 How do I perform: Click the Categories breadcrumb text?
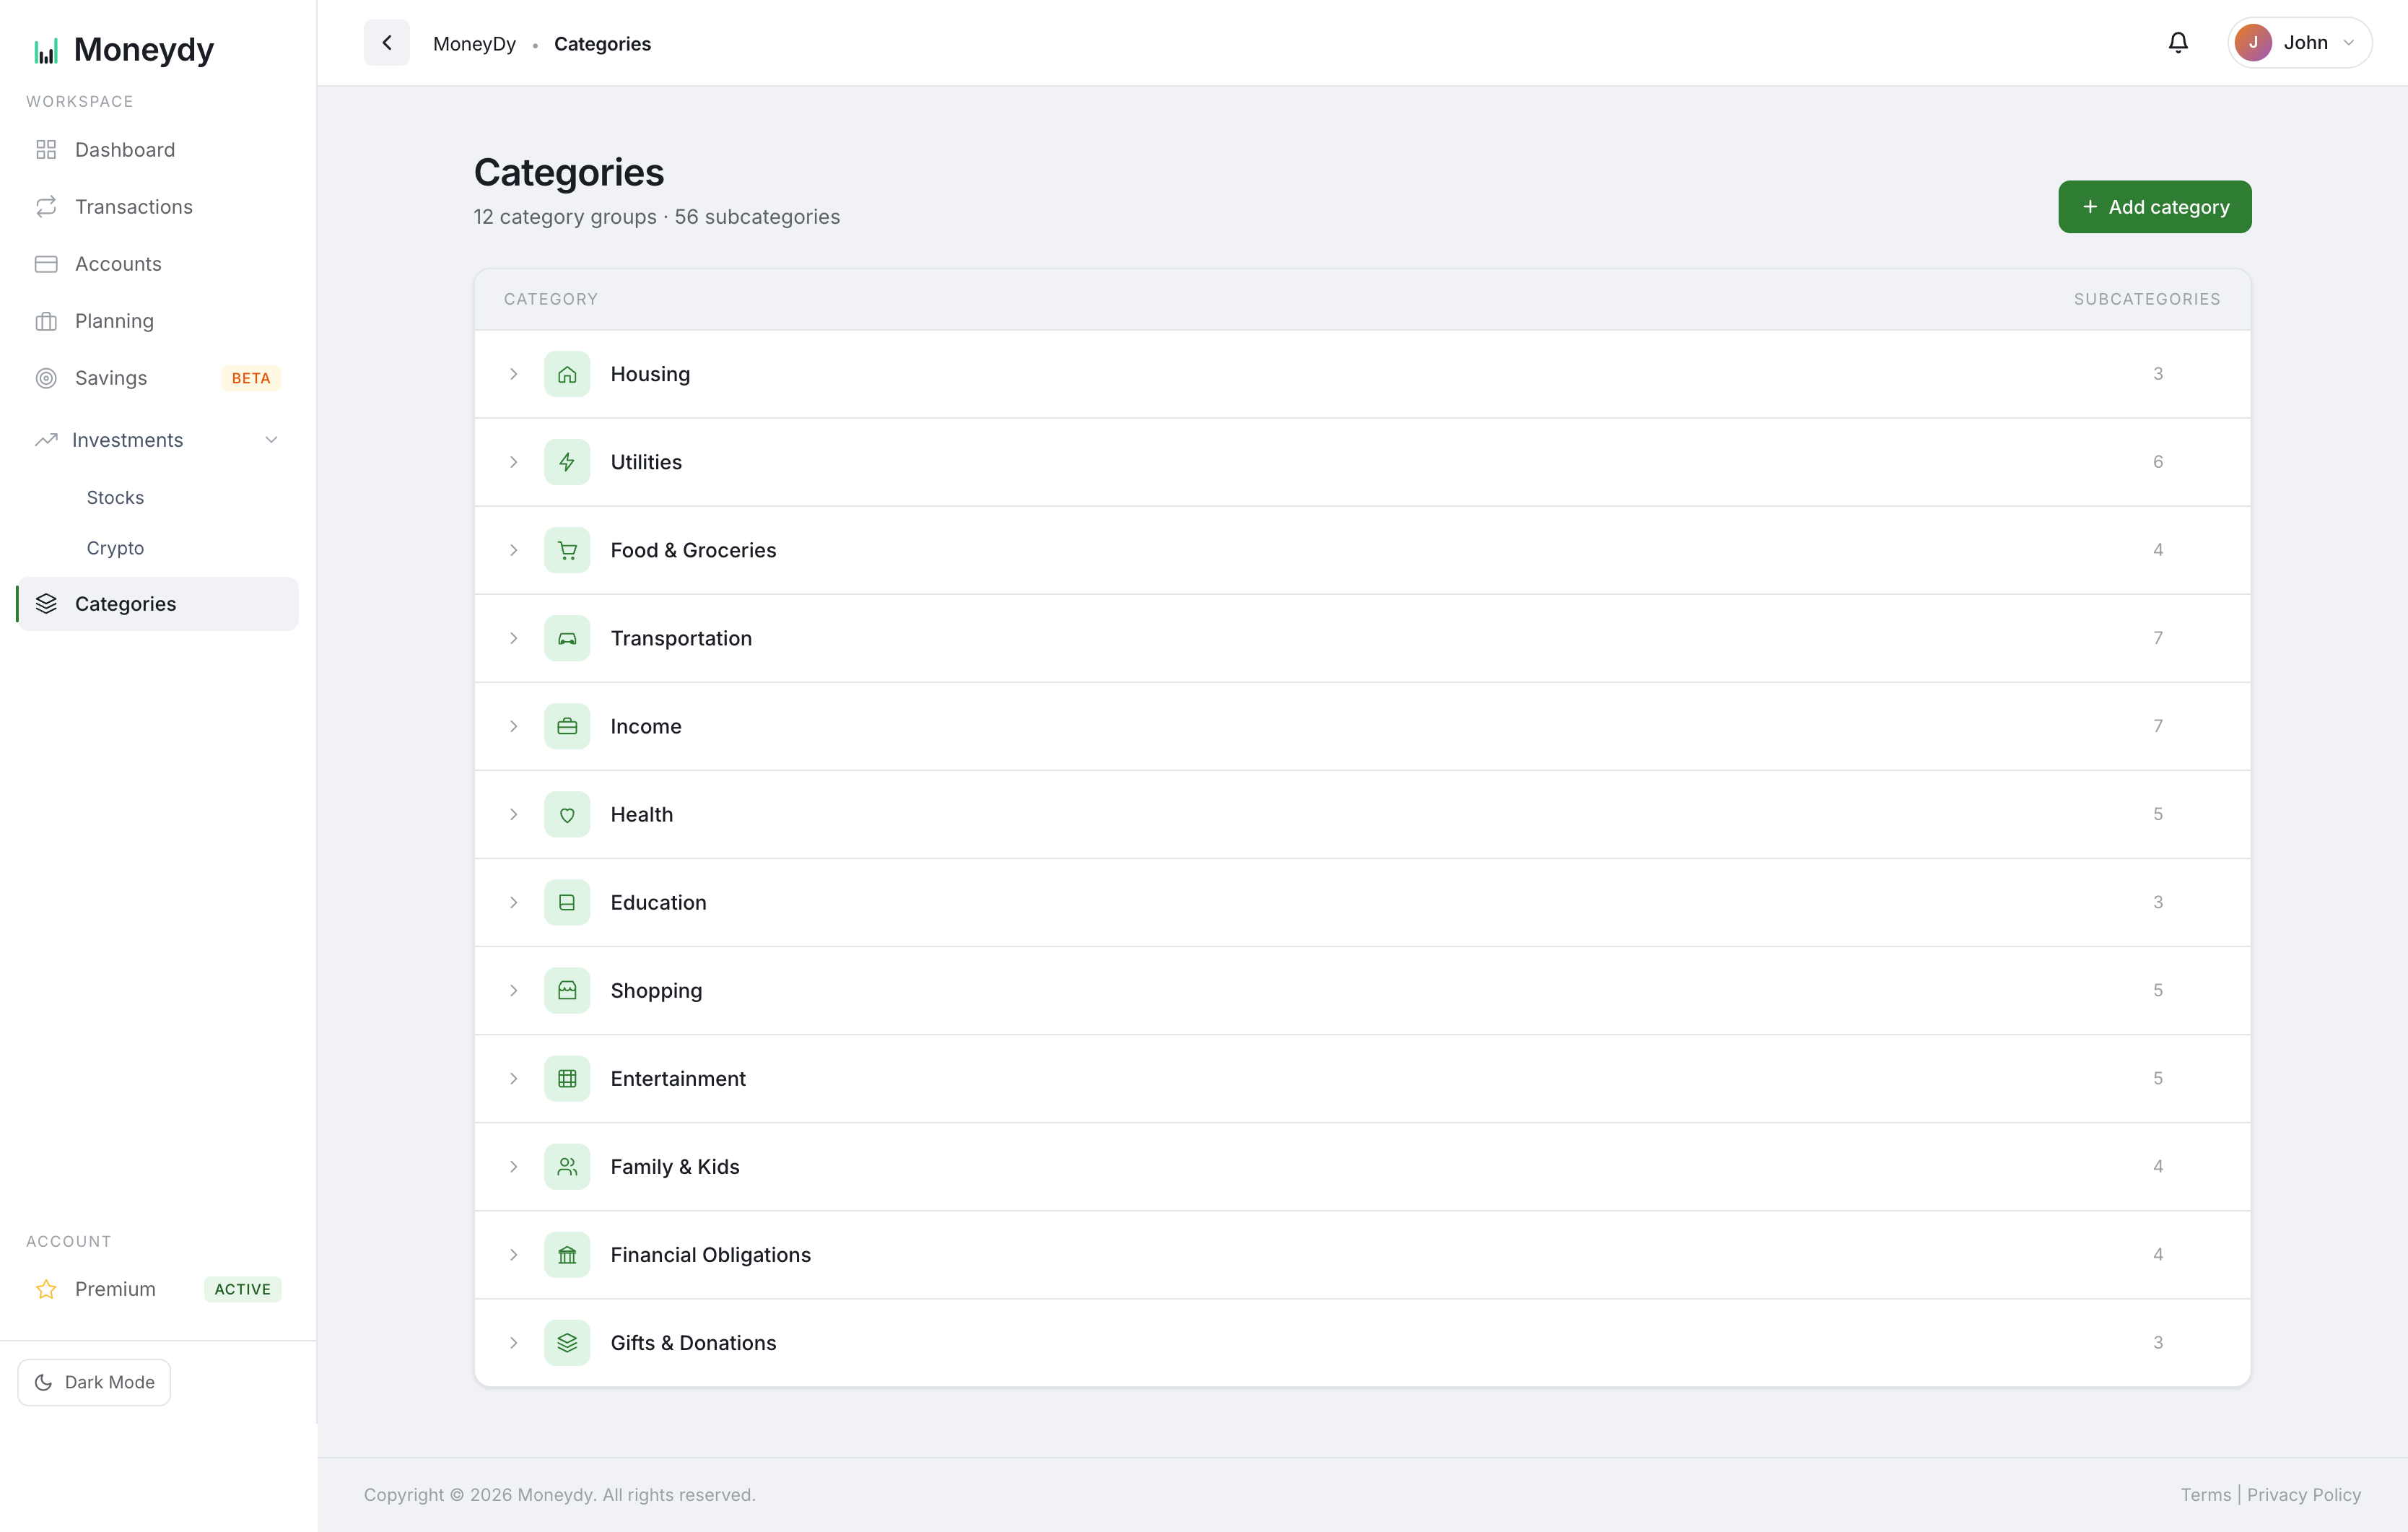coord(602,44)
